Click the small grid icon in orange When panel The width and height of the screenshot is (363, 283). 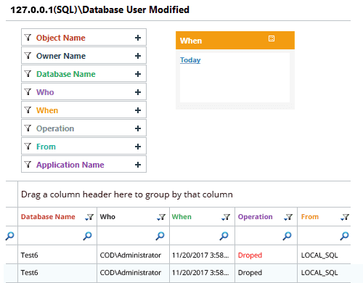coord(272,38)
